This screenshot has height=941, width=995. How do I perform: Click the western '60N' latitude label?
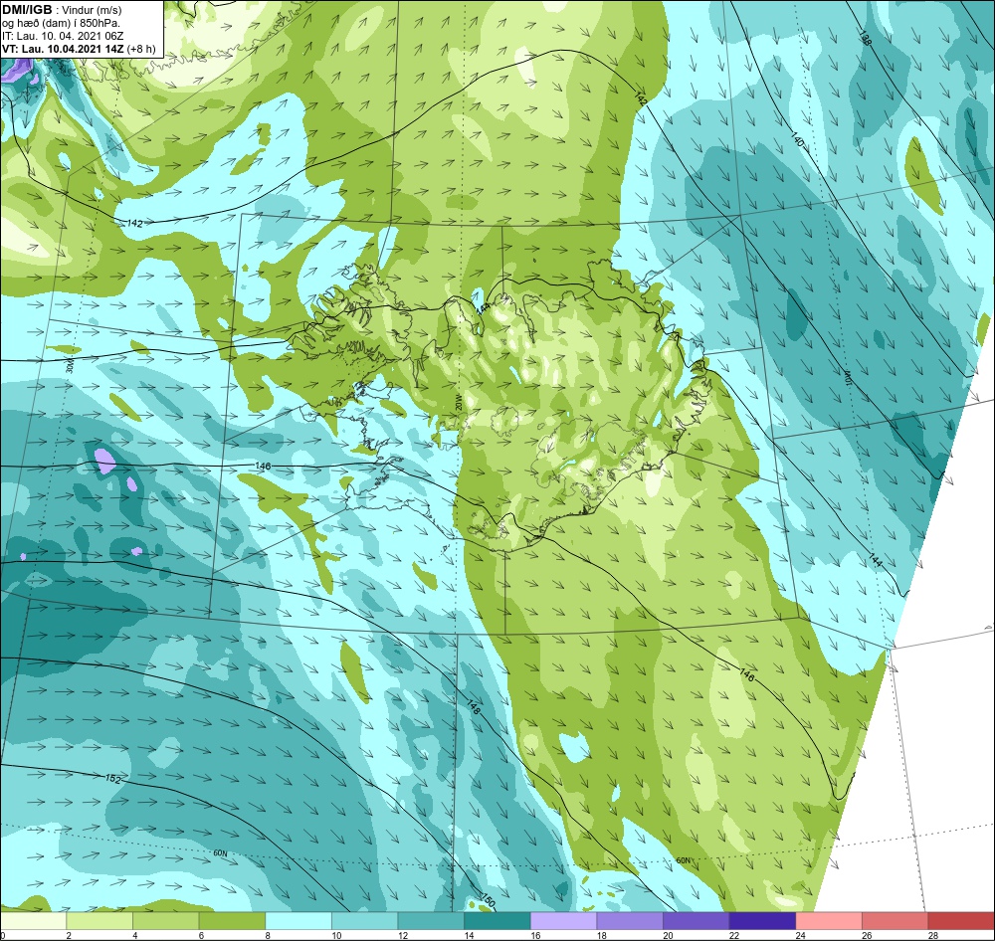tap(220, 853)
